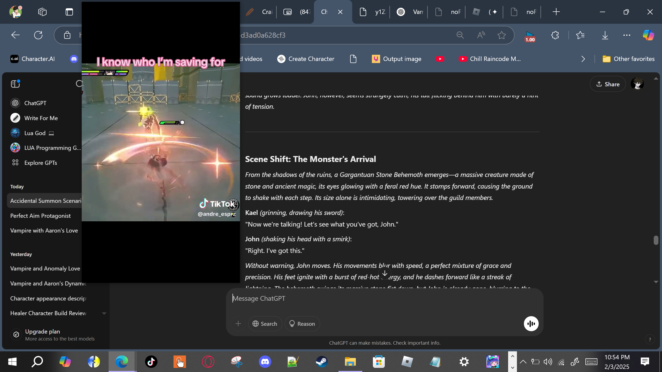The width and height of the screenshot is (662, 372).
Task: Open the Copilot sidebar icon
Action: click(x=649, y=35)
